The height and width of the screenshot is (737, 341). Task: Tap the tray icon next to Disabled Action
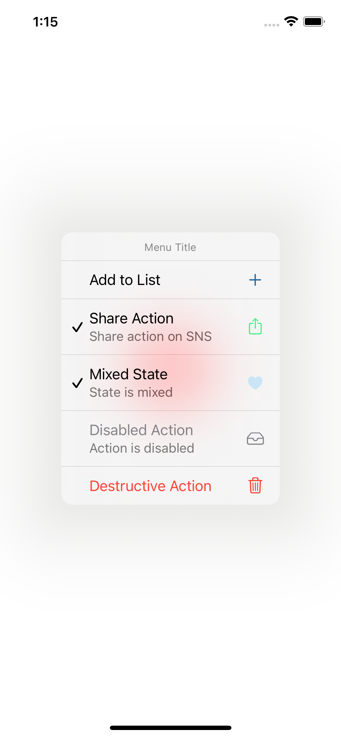(x=255, y=438)
